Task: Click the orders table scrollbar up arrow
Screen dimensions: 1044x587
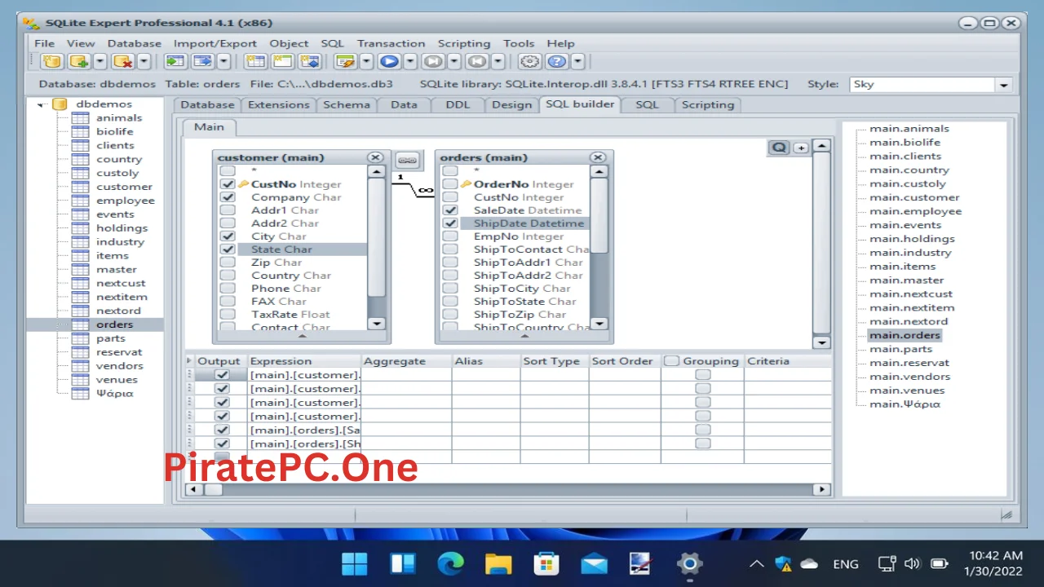Action: pos(599,171)
